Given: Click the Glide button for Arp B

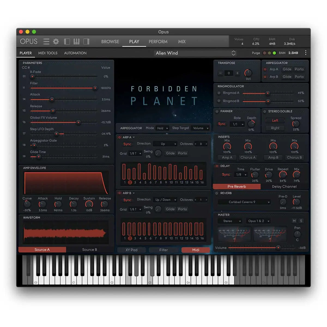Looking at the screenshot, I should pos(287,77).
